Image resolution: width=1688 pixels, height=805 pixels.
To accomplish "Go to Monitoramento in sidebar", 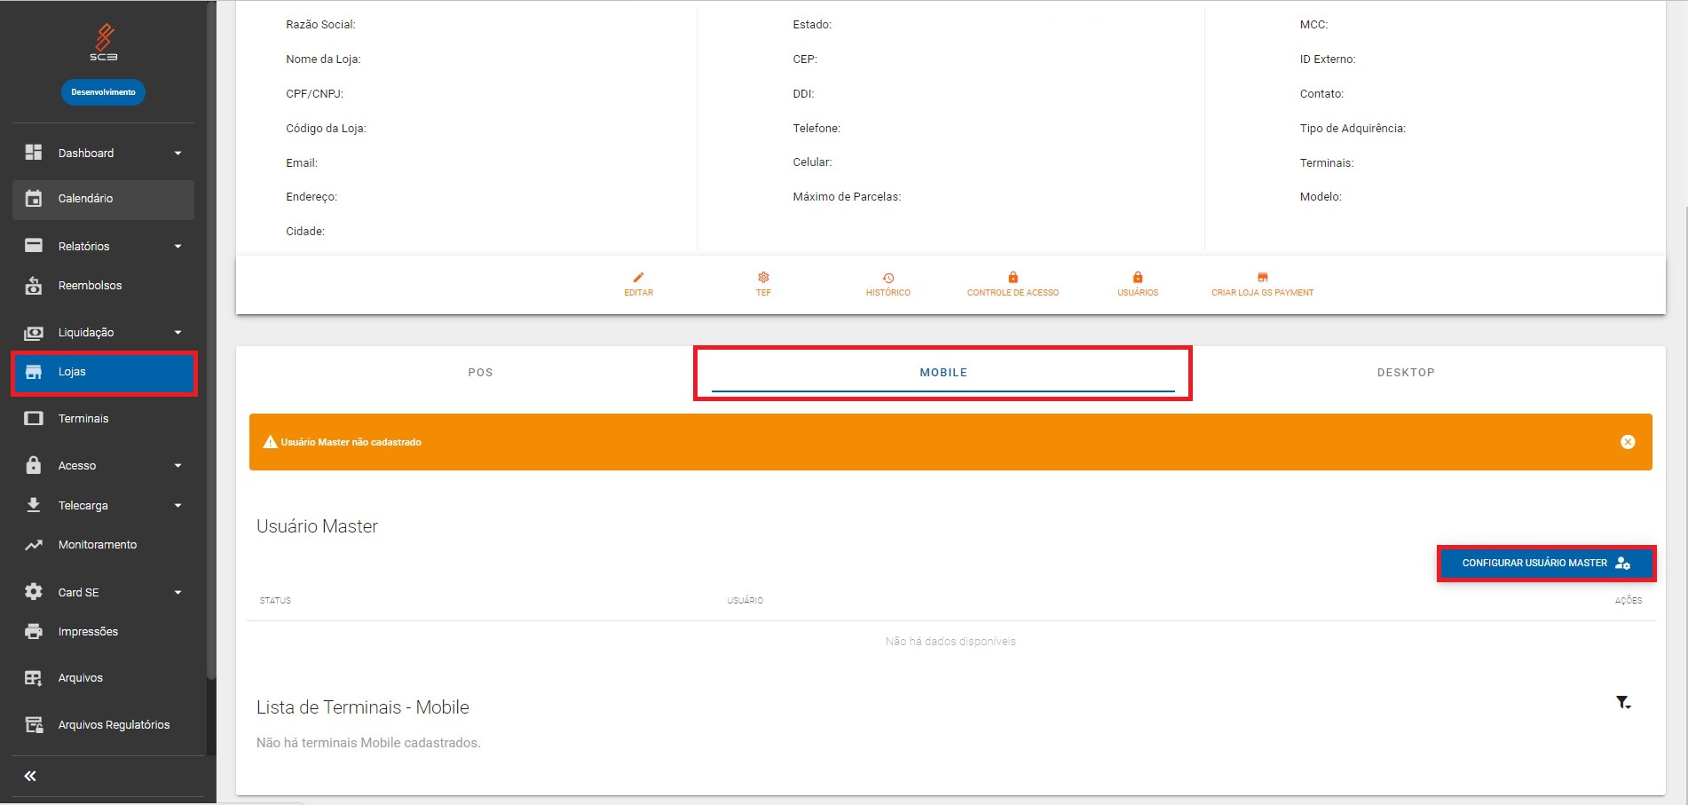I will (98, 545).
